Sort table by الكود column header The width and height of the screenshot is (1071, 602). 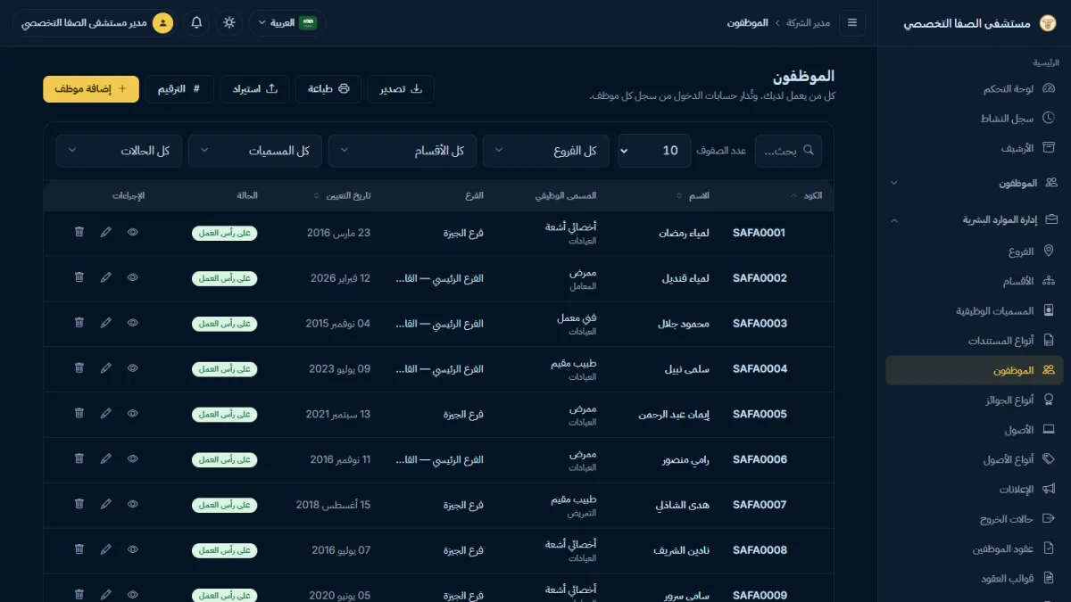806,195
